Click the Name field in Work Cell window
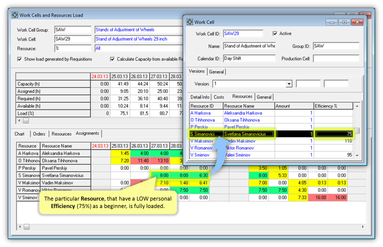 250,46
